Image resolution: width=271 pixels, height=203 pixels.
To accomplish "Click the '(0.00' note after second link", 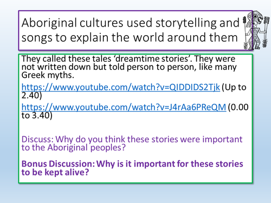I will point(238,107).
